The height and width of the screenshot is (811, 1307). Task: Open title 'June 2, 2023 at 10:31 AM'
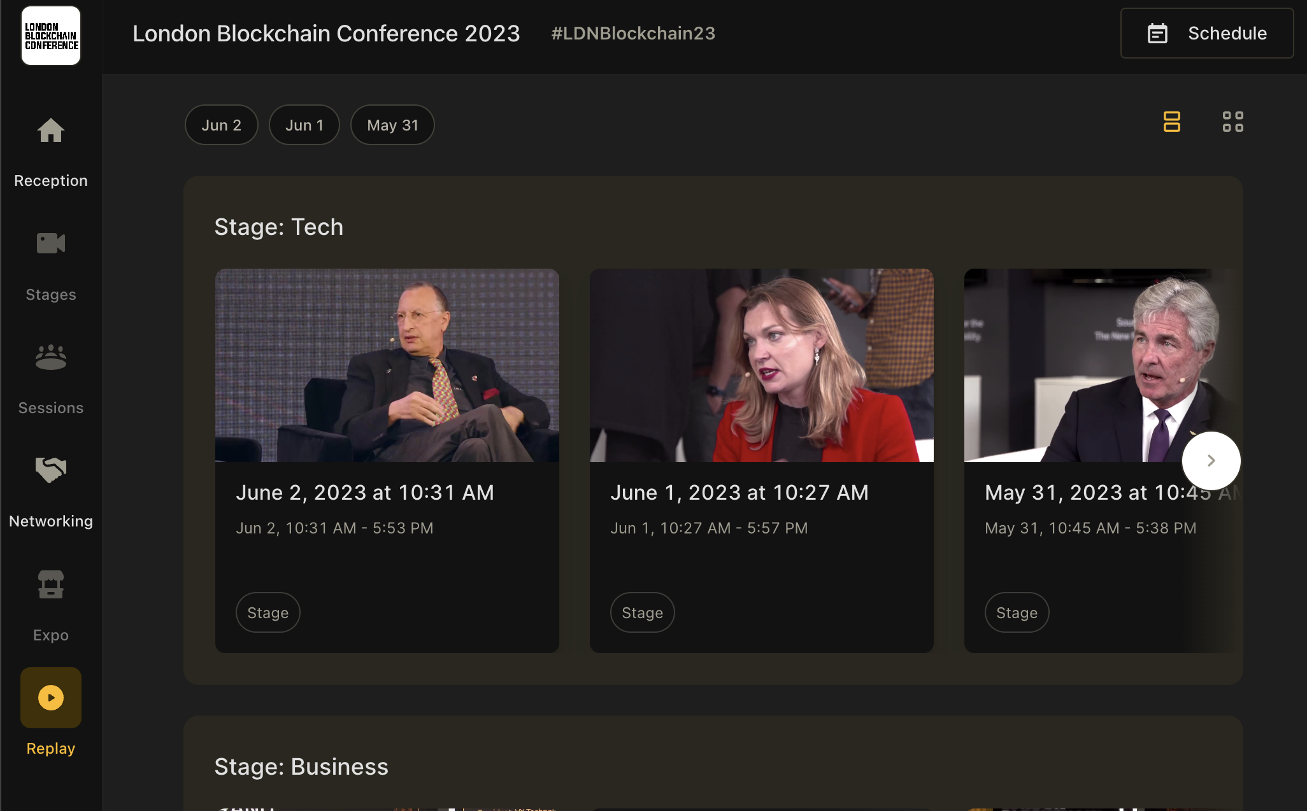[x=365, y=493]
